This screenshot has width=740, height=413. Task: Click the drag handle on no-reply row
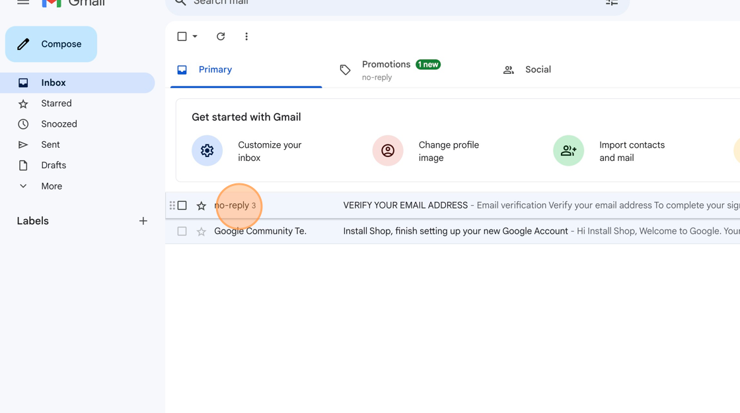tap(172, 206)
